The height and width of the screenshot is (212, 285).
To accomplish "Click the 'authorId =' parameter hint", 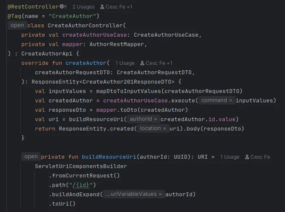I will [144, 119].
